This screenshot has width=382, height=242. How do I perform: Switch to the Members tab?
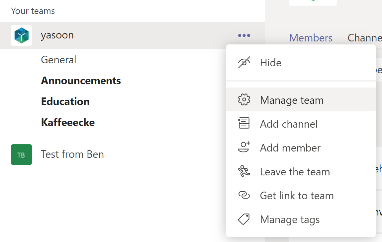click(311, 38)
